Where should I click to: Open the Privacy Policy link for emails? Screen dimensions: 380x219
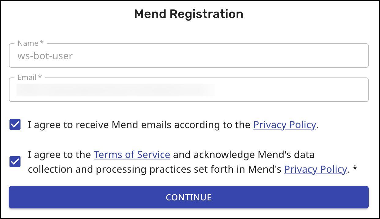[x=285, y=125]
